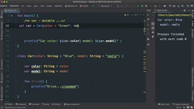Click the /Users/paulodichone path in Run output
Screen dimensions: 194x109
(x=174, y=15)
